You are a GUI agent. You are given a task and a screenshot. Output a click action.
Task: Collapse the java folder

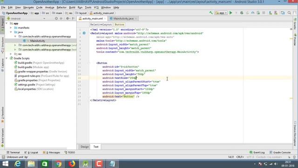tap(11, 32)
